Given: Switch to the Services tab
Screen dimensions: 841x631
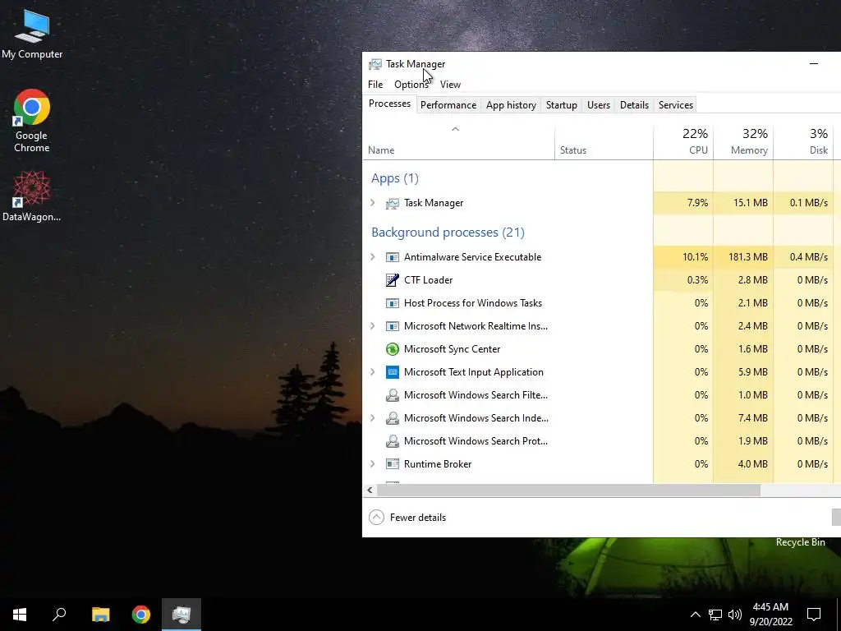Looking at the screenshot, I should pos(676,105).
